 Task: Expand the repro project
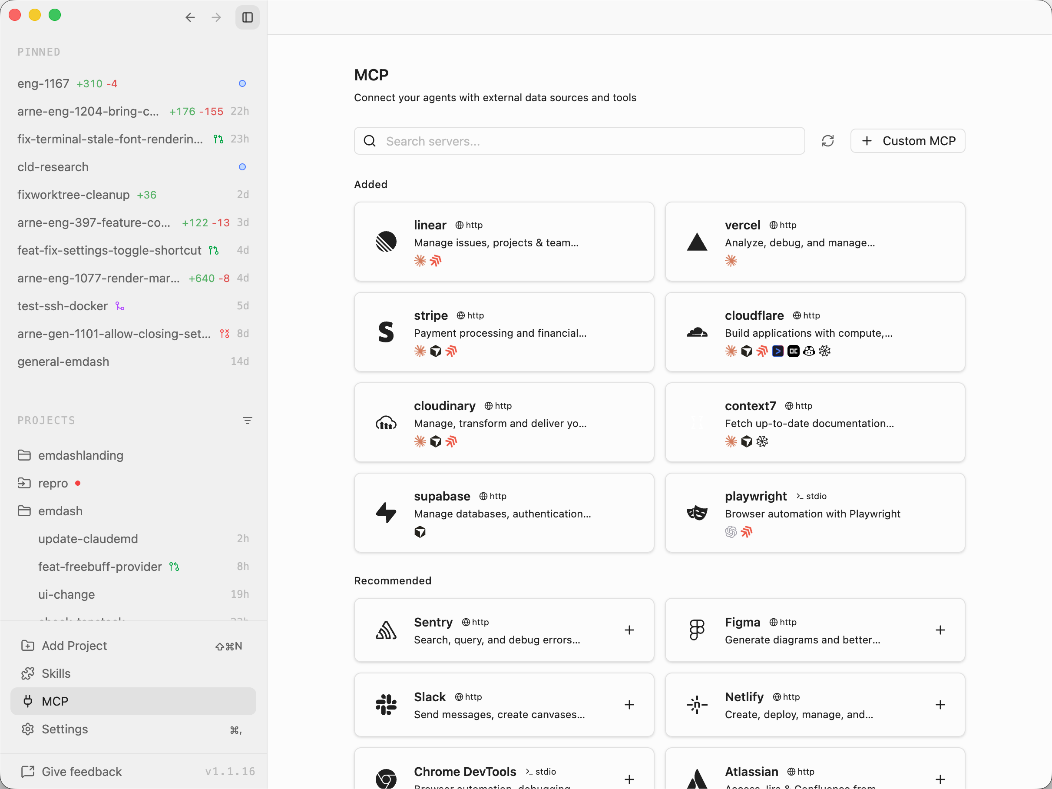click(x=24, y=483)
